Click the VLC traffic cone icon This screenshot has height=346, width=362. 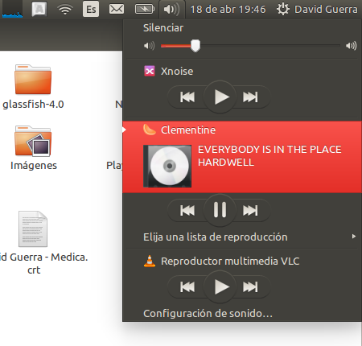click(150, 261)
